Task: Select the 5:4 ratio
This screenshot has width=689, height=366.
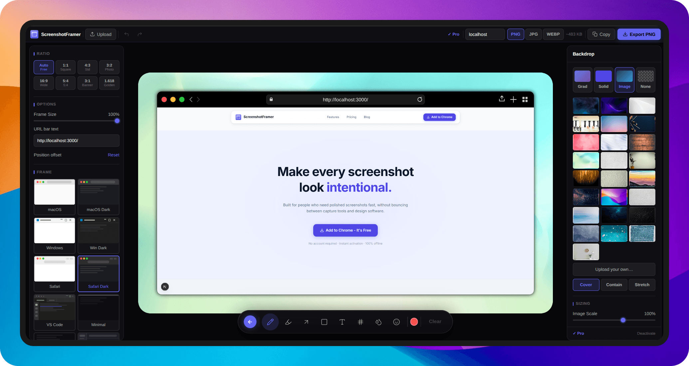Action: point(66,83)
